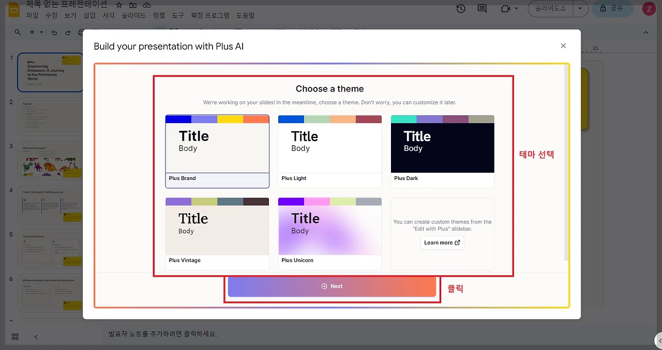This screenshot has height=350, width=662.
Task: Select the Plus Brand theme
Action: tap(217, 151)
